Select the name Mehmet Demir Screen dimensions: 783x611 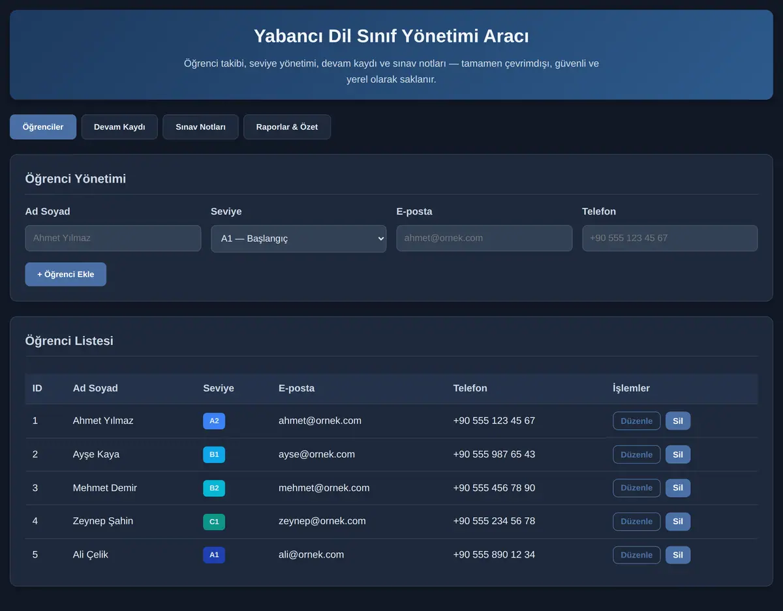(x=105, y=488)
